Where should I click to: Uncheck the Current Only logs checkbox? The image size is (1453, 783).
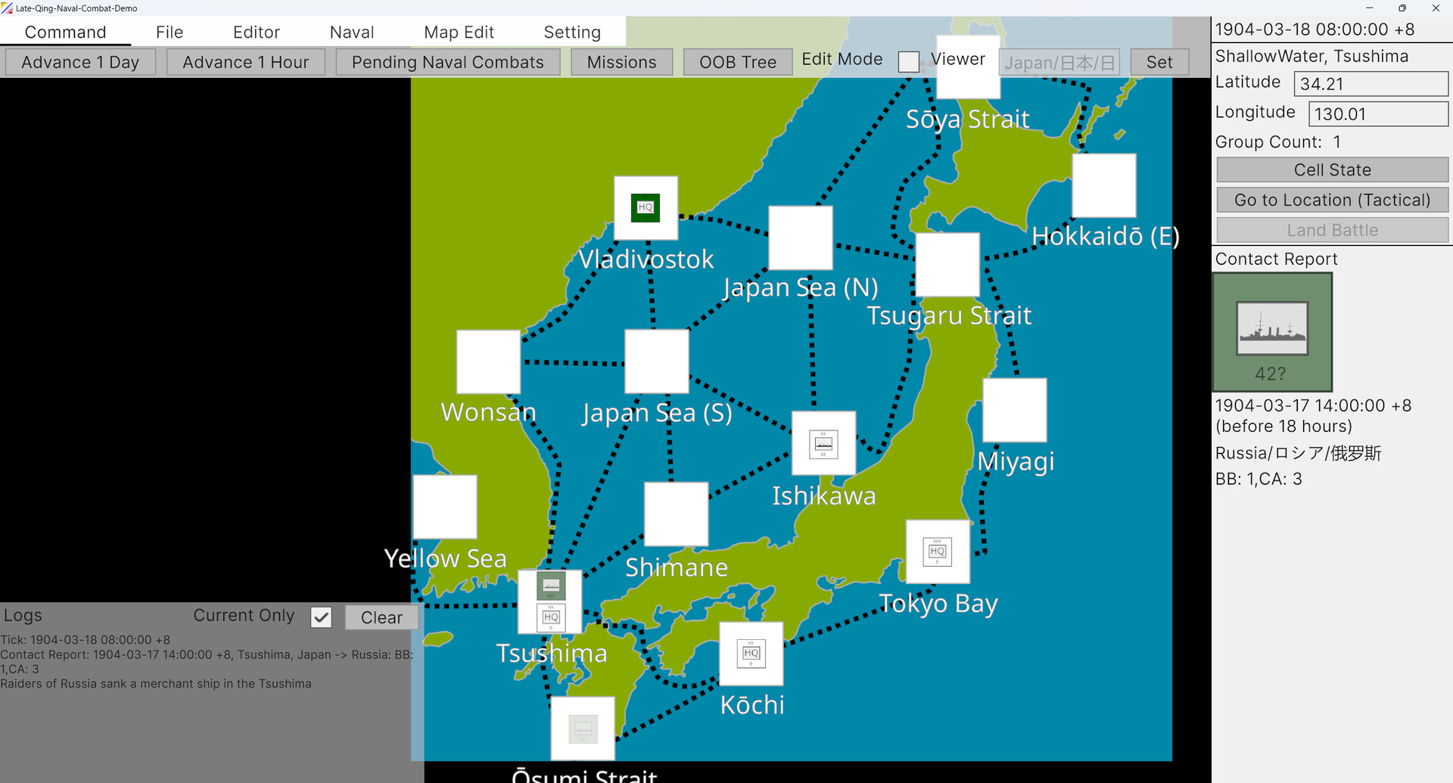[x=320, y=617]
